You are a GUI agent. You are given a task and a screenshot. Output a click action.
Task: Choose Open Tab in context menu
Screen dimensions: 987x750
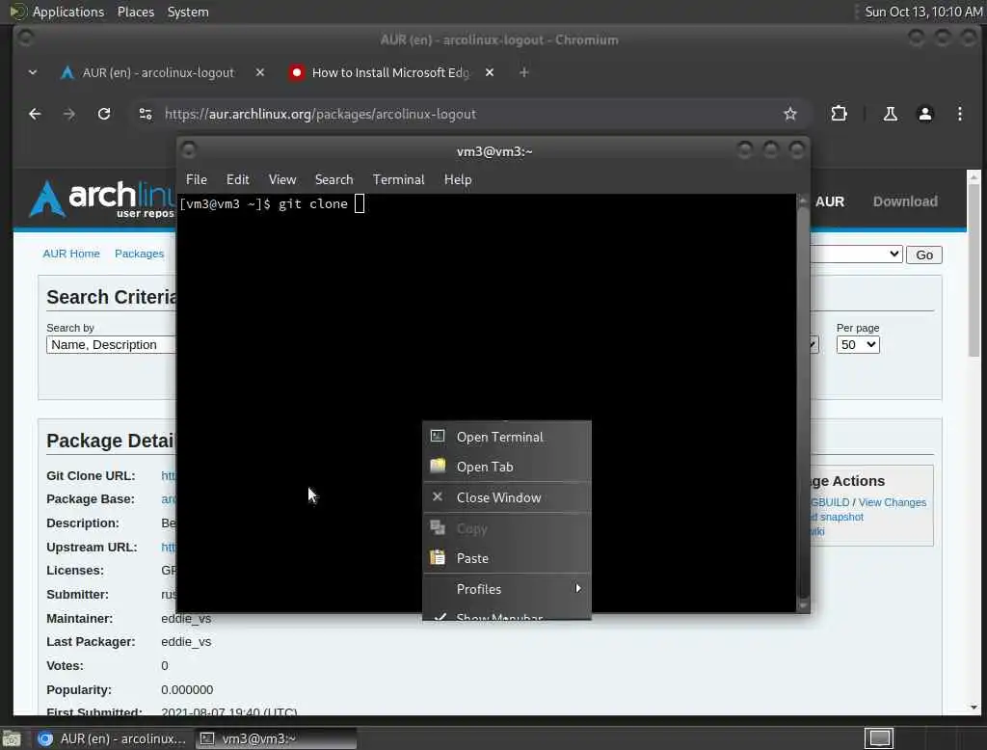pyautogui.click(x=507, y=467)
